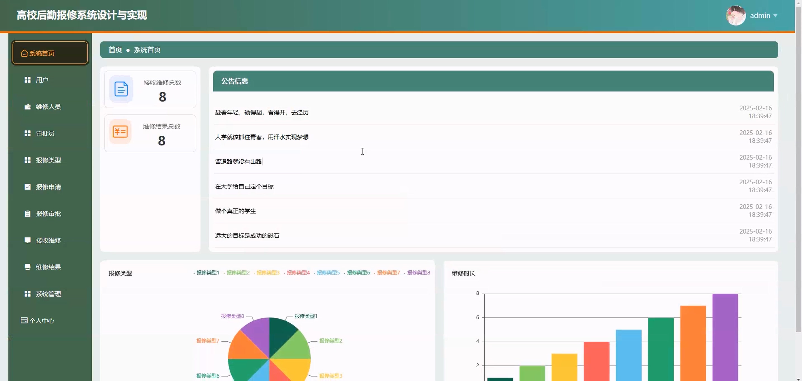Click the orange yen icon for 维修结果总数
This screenshot has width=802, height=381.
coord(120,132)
